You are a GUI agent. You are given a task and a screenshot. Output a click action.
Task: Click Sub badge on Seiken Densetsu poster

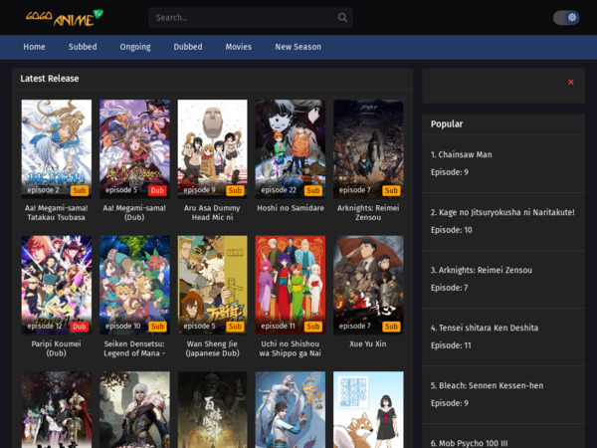(157, 327)
